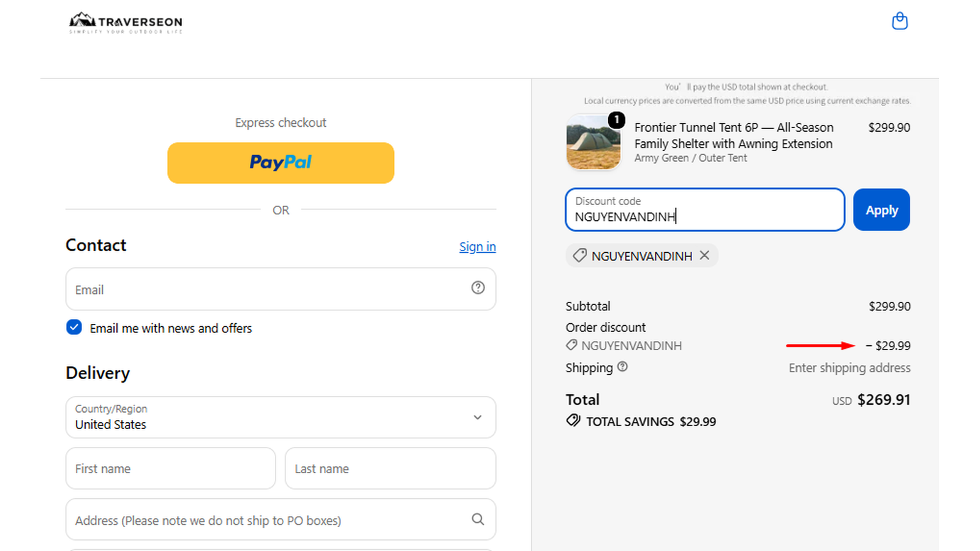Click the Order discount label
Screen dimensions: 980x551
pyautogui.click(x=606, y=328)
